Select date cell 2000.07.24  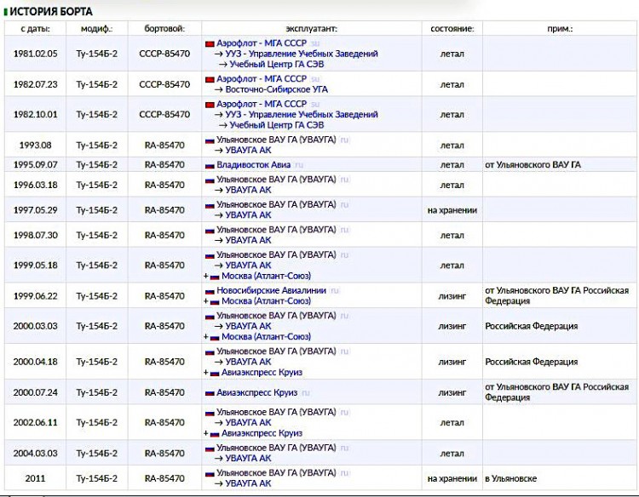pos(36,393)
